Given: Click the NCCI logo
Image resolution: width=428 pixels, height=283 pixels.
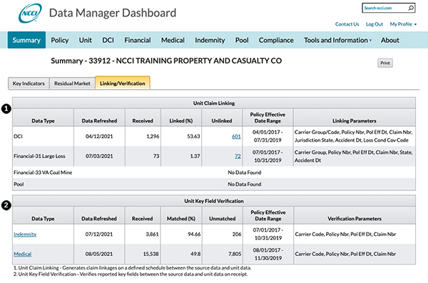Looking at the screenshot, I should tap(30, 13).
